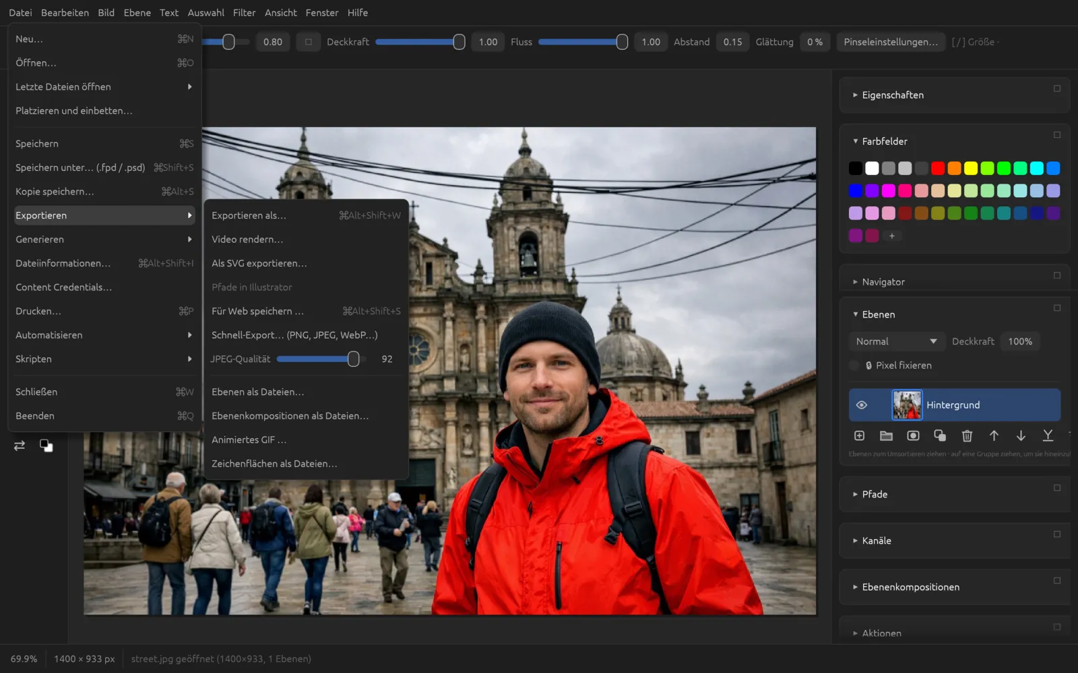Pick the red color swatch
This screenshot has width=1078, height=673.
pyautogui.click(x=938, y=168)
